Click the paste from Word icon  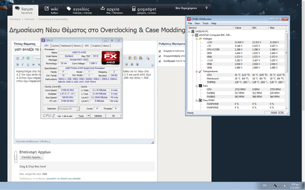[x=141, y=58]
